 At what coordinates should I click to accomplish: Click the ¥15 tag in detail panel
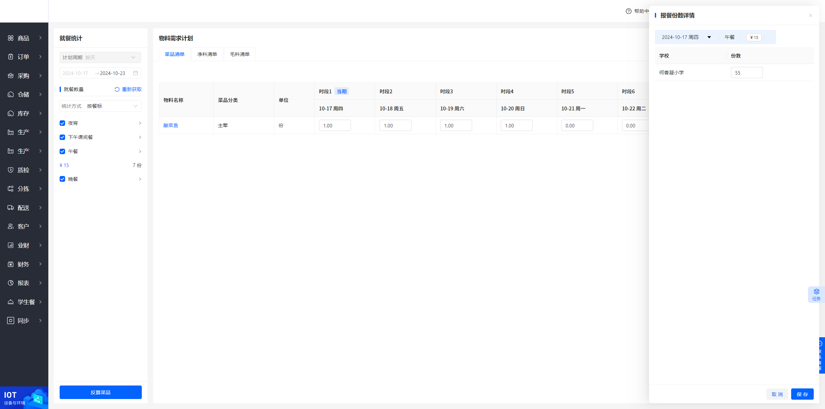click(x=754, y=37)
